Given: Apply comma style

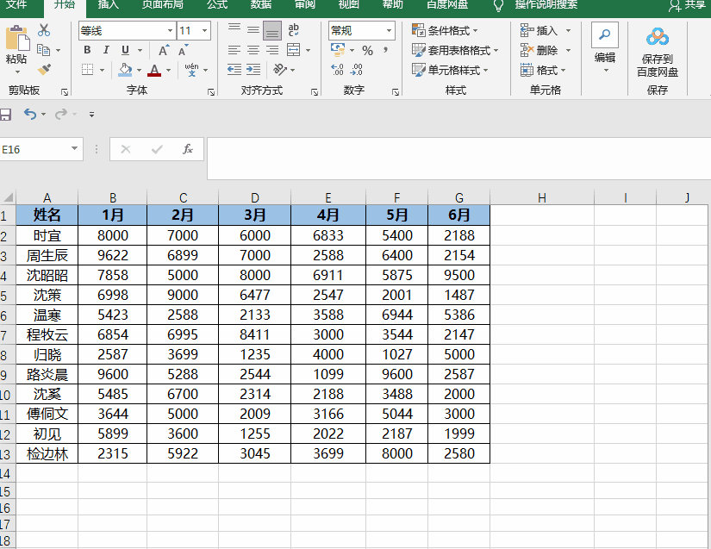Looking at the screenshot, I should [x=385, y=50].
